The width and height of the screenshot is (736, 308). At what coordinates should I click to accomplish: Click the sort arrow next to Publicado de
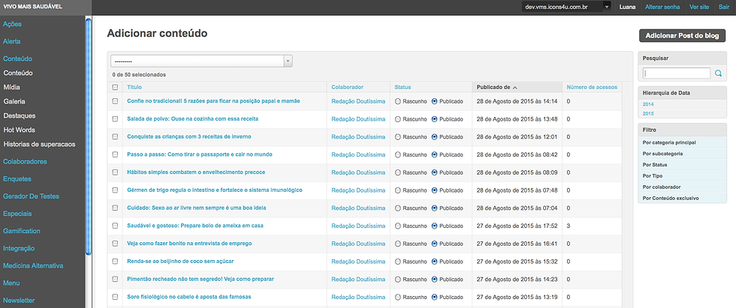tap(515, 88)
